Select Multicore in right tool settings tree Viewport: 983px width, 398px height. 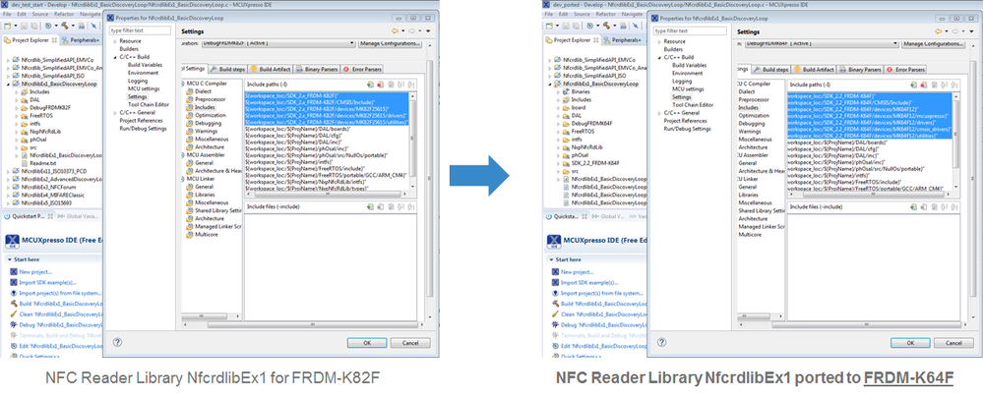[x=750, y=234]
